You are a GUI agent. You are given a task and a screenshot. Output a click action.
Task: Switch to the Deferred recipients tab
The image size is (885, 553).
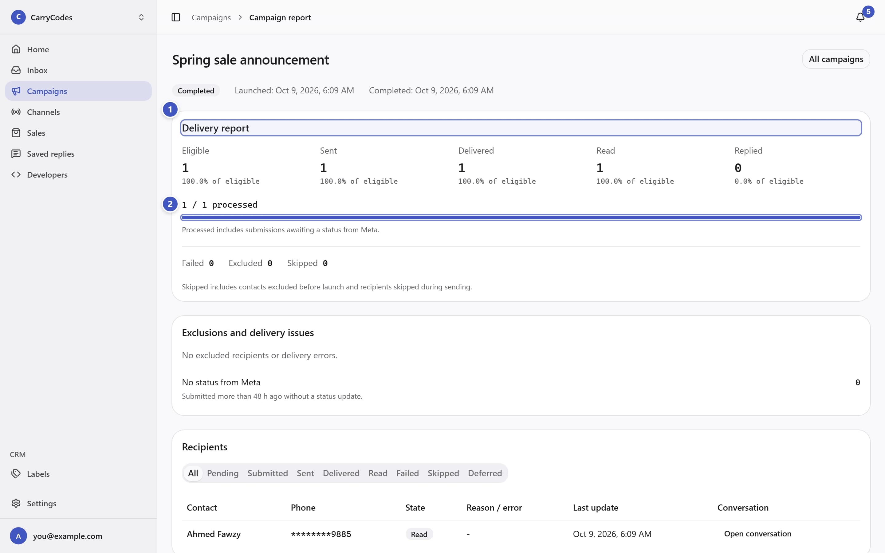(x=485, y=473)
